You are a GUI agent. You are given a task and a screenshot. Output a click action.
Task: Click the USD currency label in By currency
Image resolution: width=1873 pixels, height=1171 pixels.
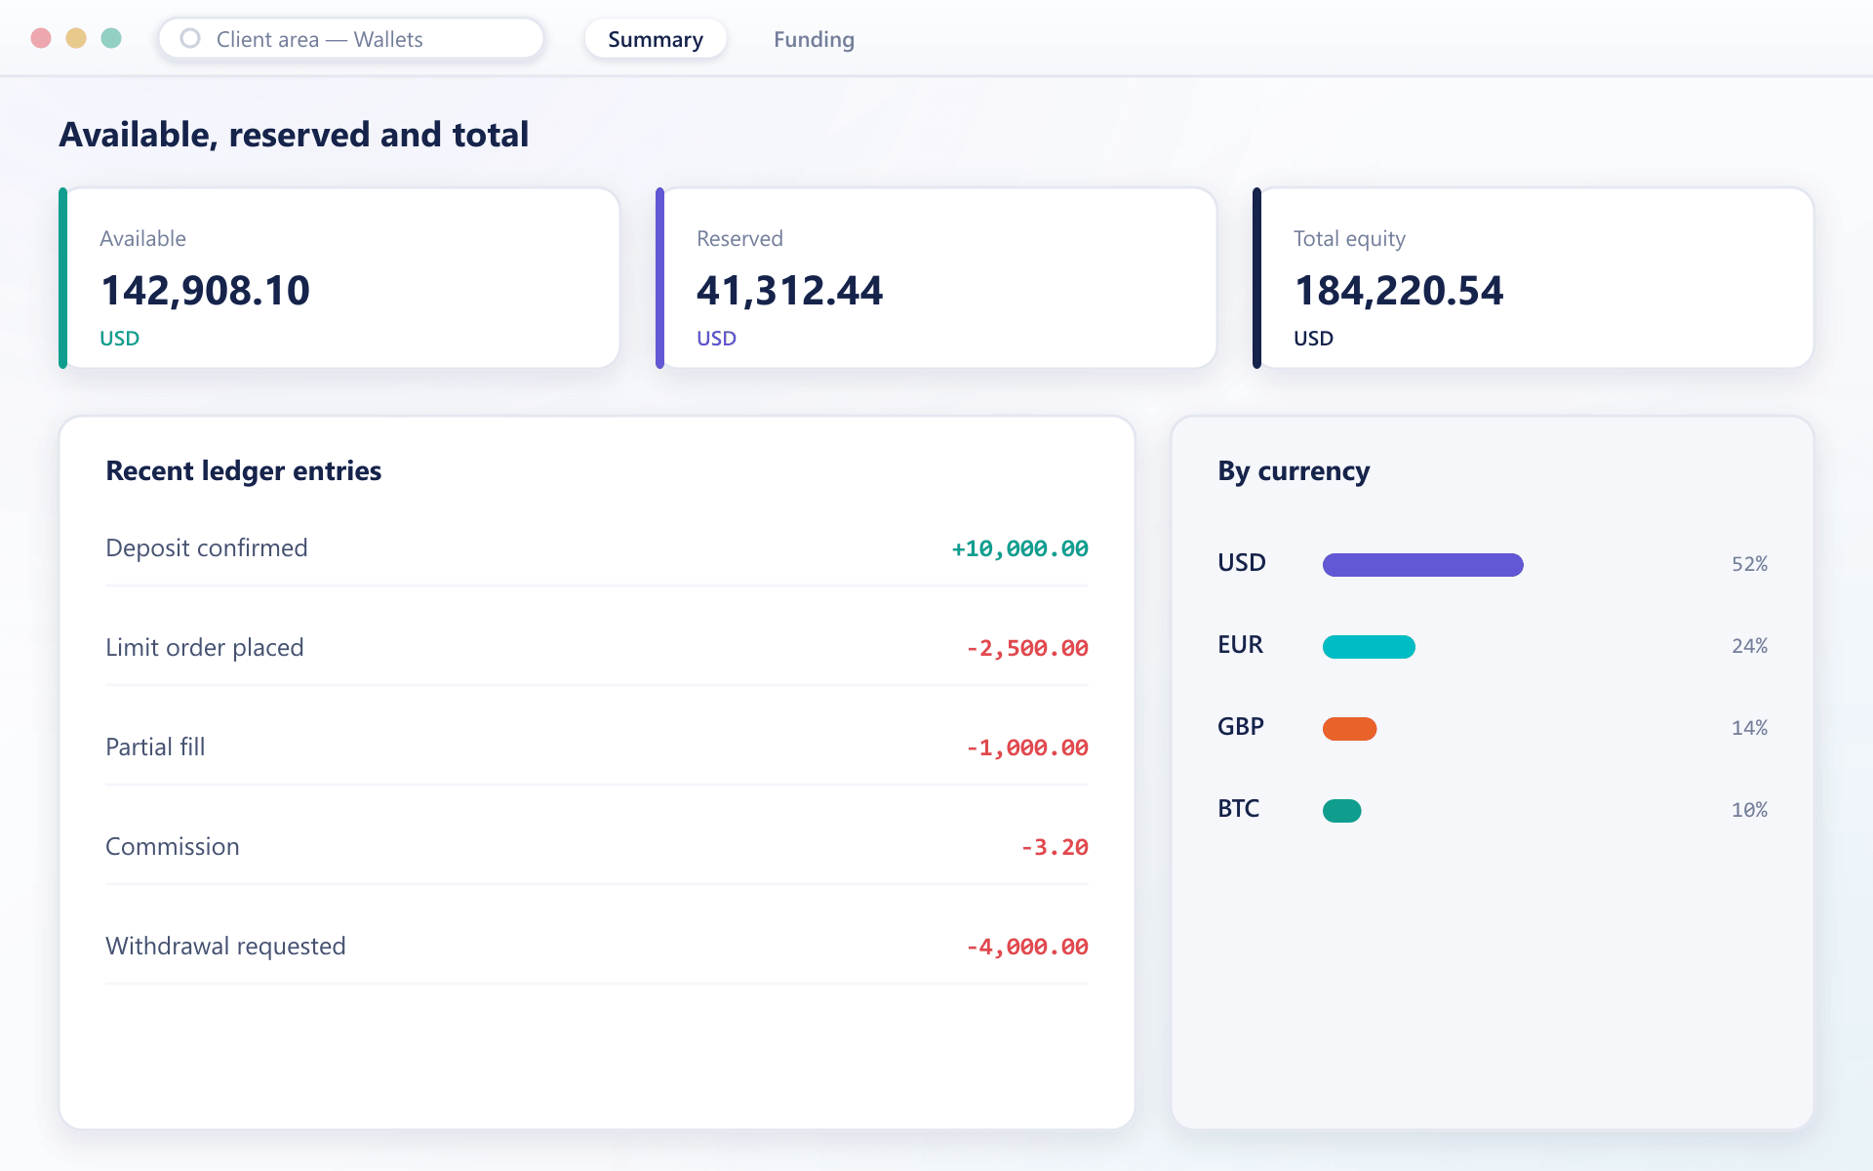pyautogui.click(x=1241, y=563)
